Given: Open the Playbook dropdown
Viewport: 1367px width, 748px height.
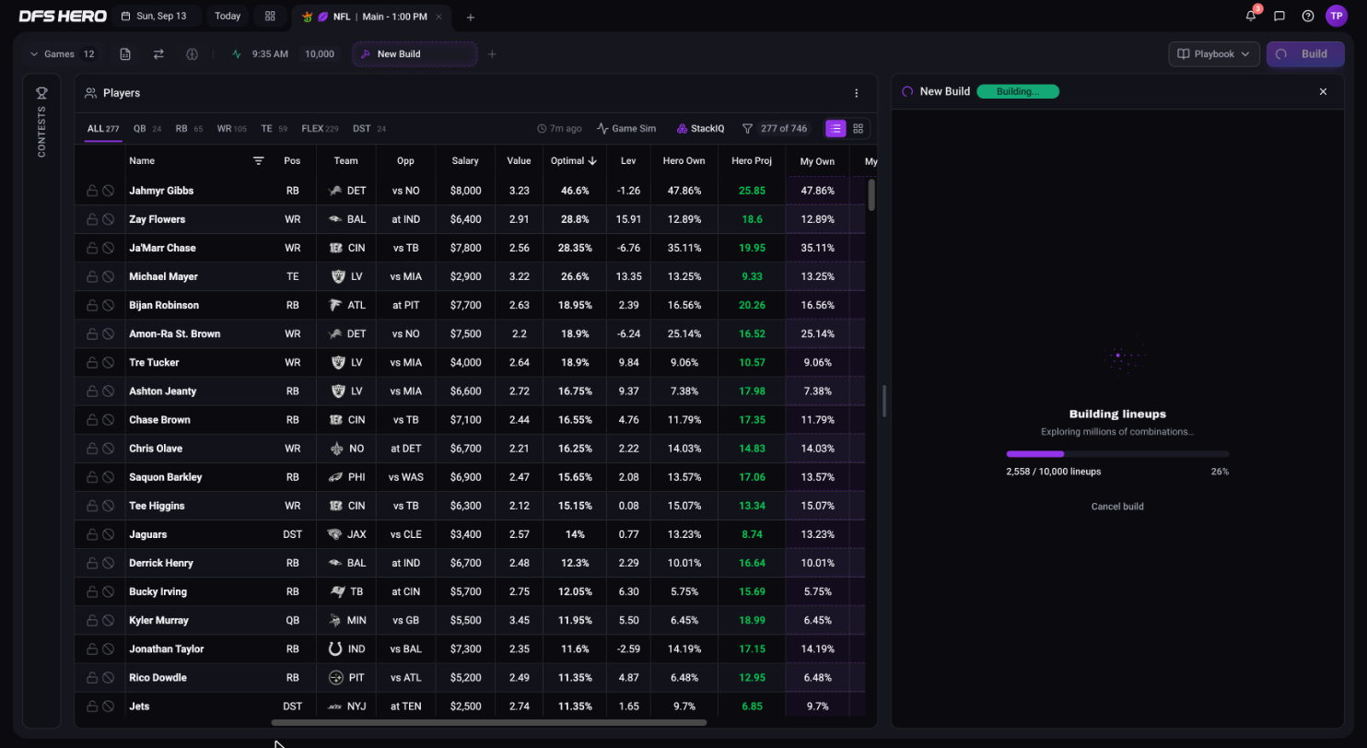Looking at the screenshot, I should click(1214, 54).
